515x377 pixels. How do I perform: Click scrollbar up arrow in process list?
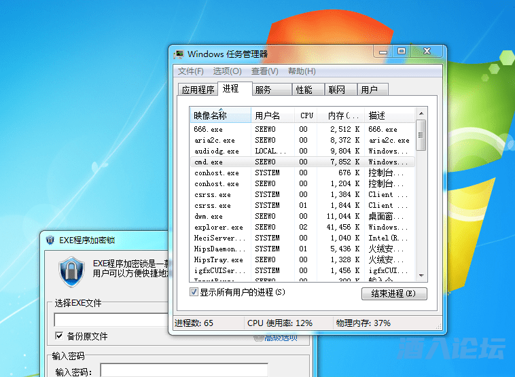click(x=421, y=113)
